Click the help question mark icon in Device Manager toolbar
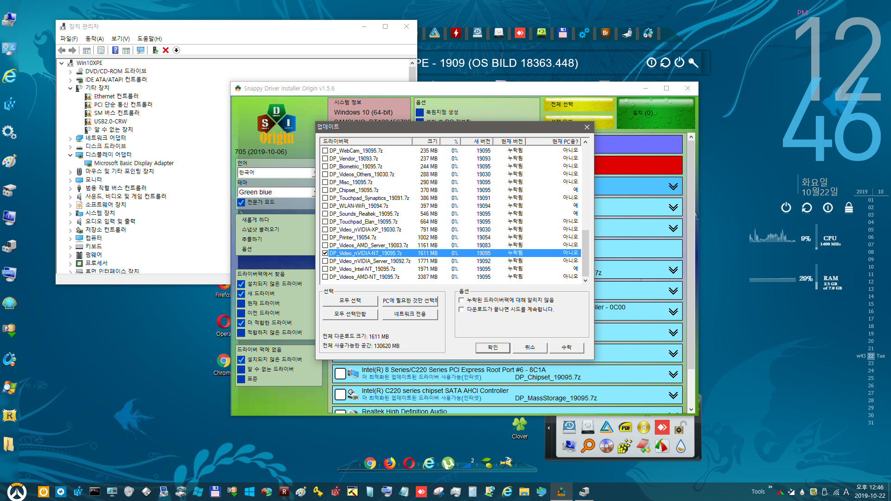The image size is (891, 501). pos(115,50)
